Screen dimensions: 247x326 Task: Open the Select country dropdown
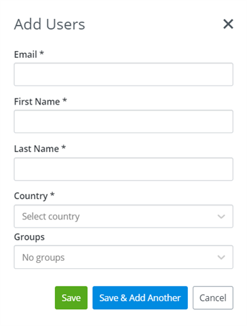123,216
